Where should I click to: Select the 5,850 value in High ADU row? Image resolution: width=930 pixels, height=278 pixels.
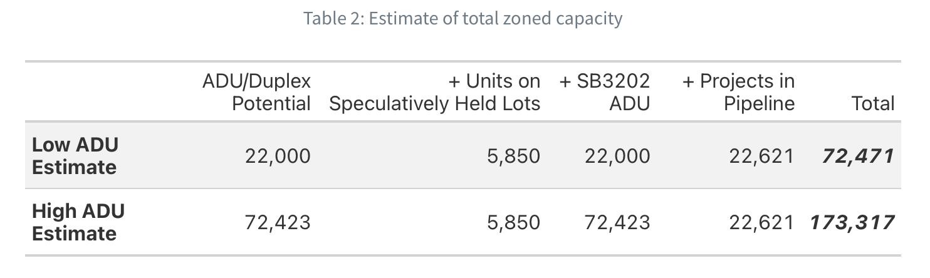pos(513,222)
